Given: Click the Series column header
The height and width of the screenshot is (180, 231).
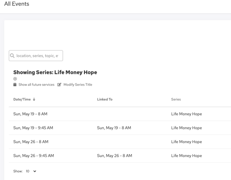Looking at the screenshot, I should tap(176, 99).
